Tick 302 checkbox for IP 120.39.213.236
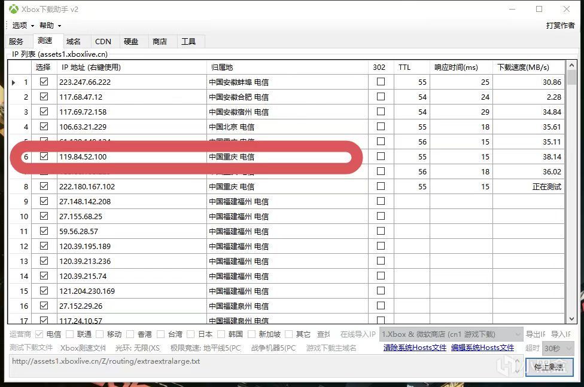The width and height of the screenshot is (584, 387). point(381,260)
